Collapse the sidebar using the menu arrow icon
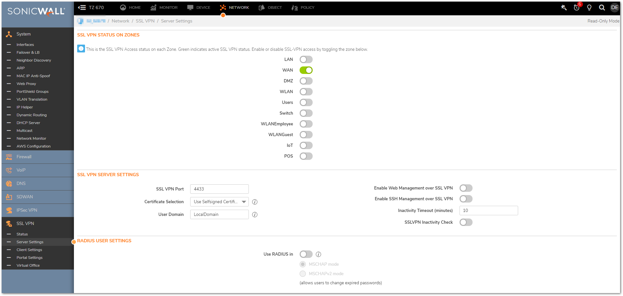This screenshot has height=296, width=623. pyautogui.click(x=82, y=7)
